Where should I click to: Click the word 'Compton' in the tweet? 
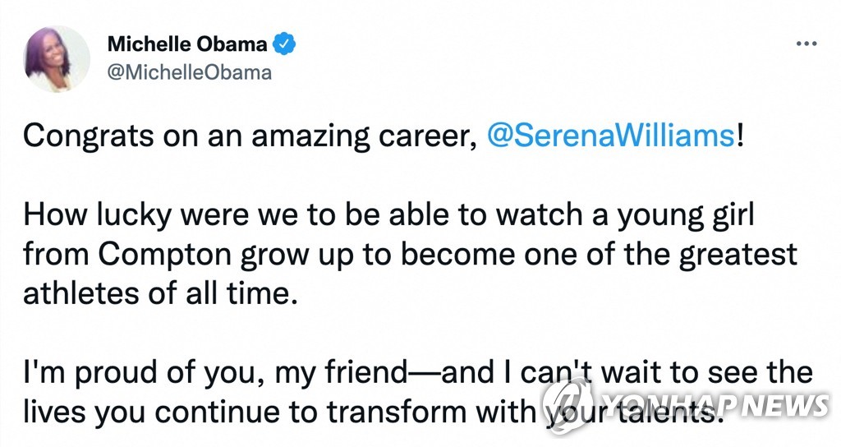coord(165,256)
